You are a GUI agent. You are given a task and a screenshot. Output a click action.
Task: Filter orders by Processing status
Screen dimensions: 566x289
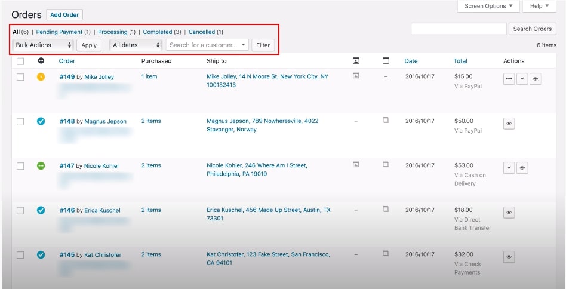[113, 32]
